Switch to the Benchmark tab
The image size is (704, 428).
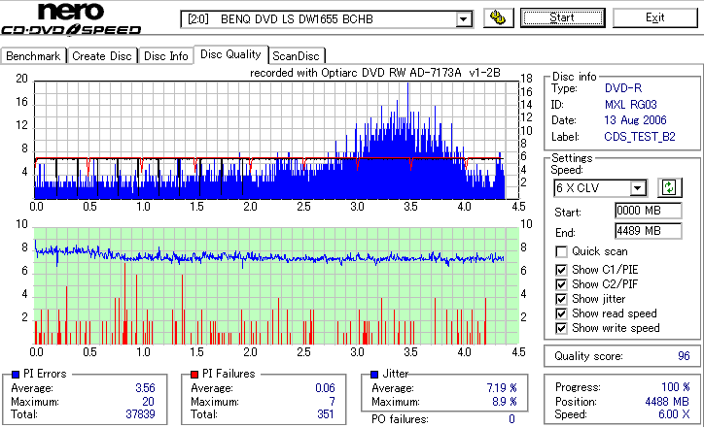coord(33,56)
